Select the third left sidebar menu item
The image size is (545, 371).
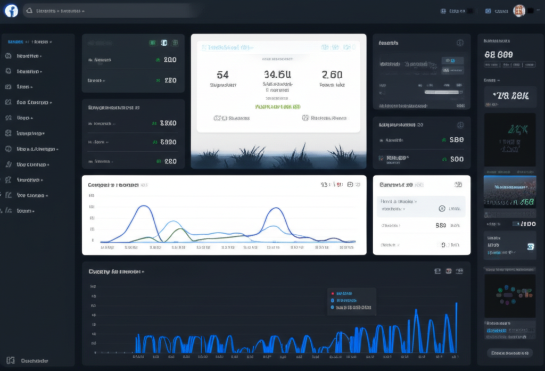pos(24,87)
